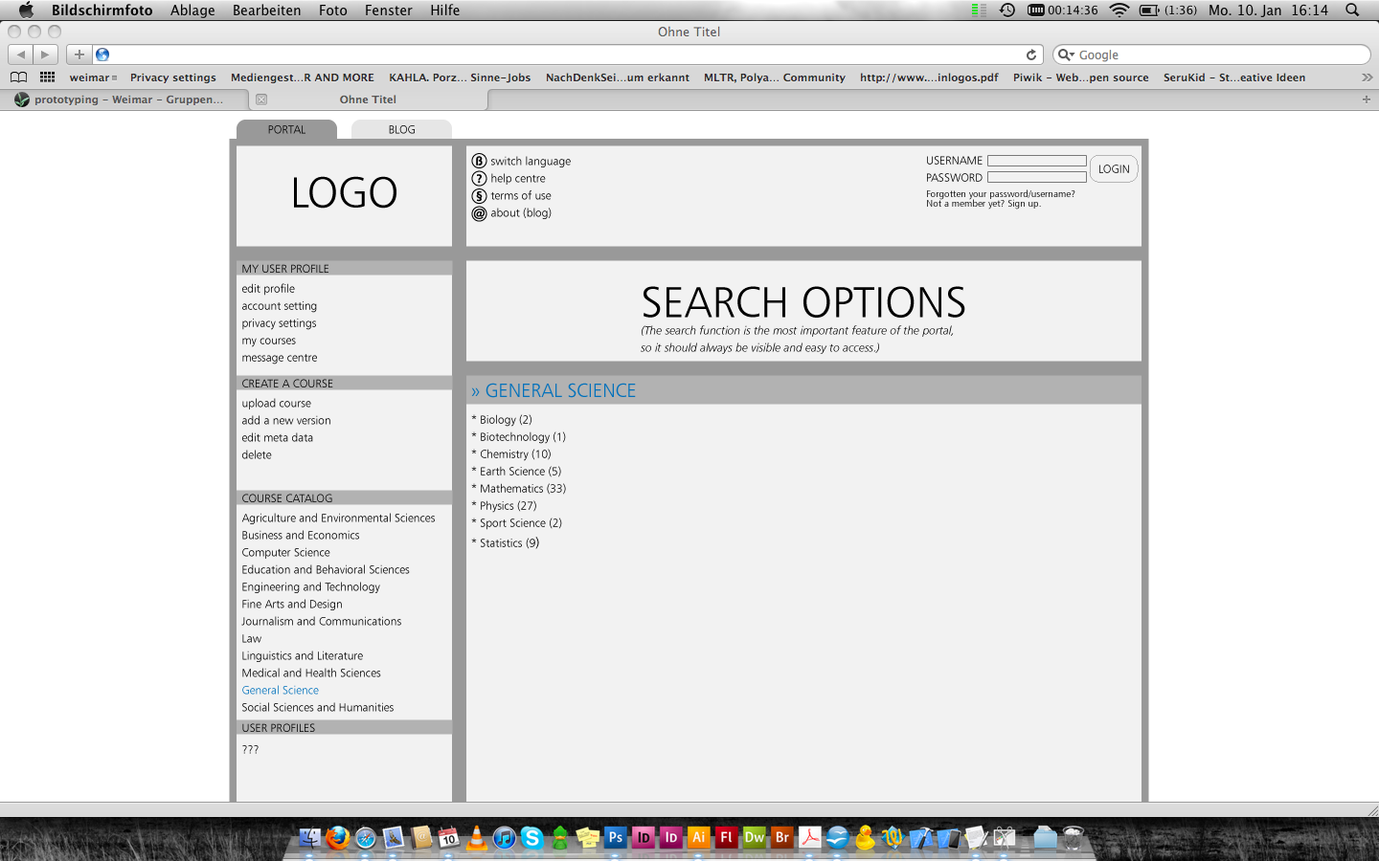Reload the page with the refresh icon
Viewport: 1379px width, 861px height.
pos(1031,55)
